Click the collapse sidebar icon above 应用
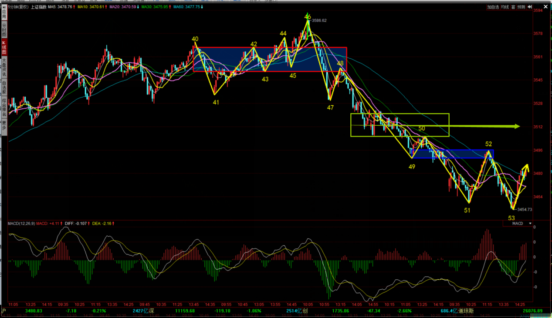Image resolution: width=552 pixels, height=318 pixels. (x=4, y=7)
